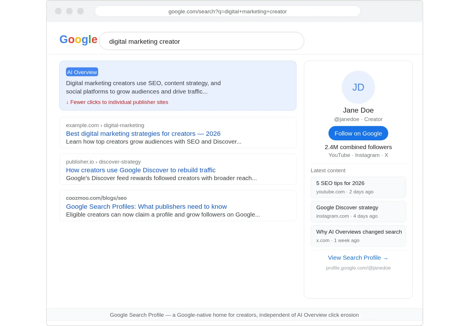Click Fewer clicks to individual publisher sites note
461x326 pixels.
(117, 102)
